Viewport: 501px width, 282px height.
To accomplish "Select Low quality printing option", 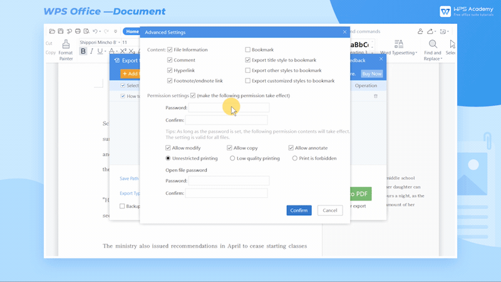I will click(232, 159).
